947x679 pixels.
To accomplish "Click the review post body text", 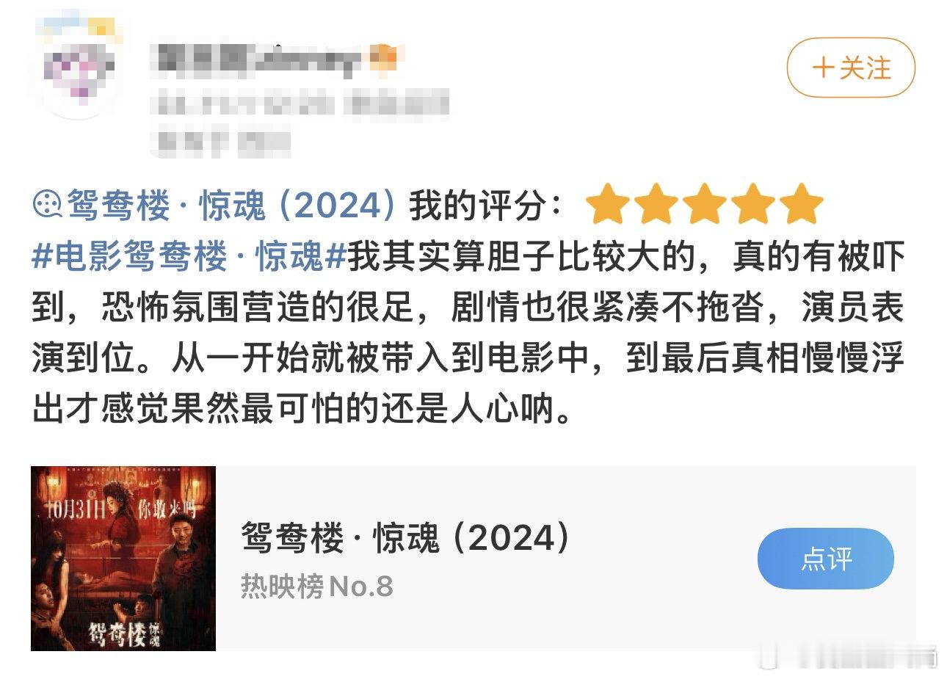I will [468, 333].
